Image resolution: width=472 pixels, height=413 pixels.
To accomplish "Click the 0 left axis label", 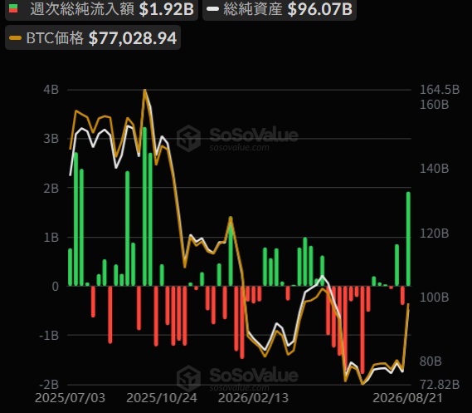I will 55,287.
